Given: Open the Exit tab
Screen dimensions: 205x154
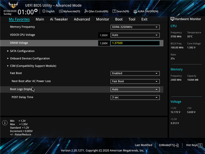Looking at the screenshot, I should coord(144,19).
